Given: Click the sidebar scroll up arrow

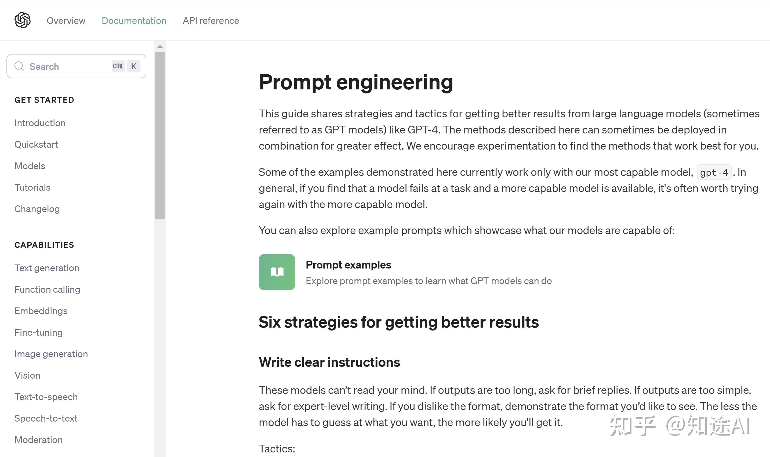Looking at the screenshot, I should [x=160, y=46].
